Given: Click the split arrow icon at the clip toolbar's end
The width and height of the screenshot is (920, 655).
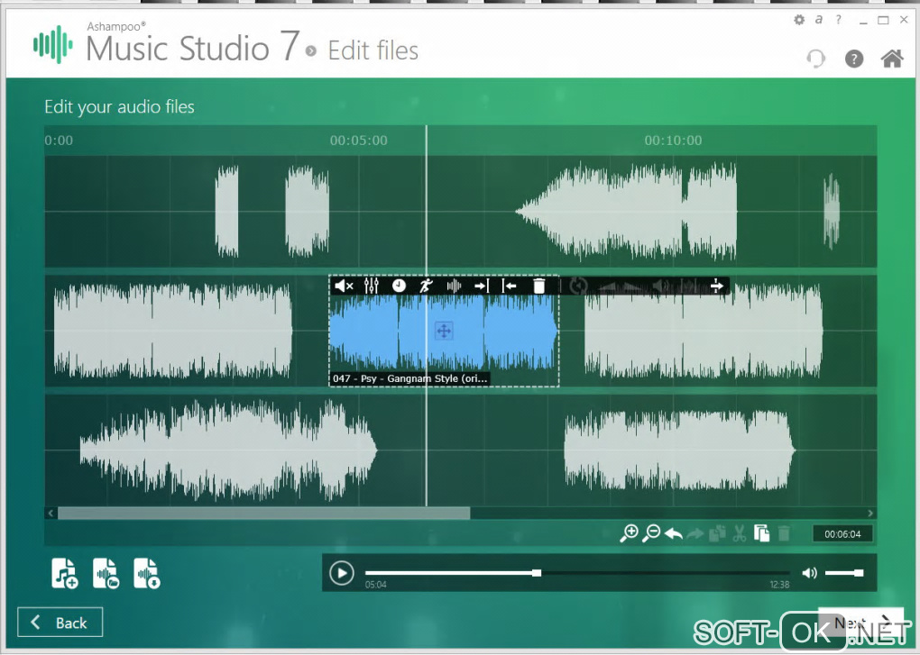Looking at the screenshot, I should [x=717, y=286].
